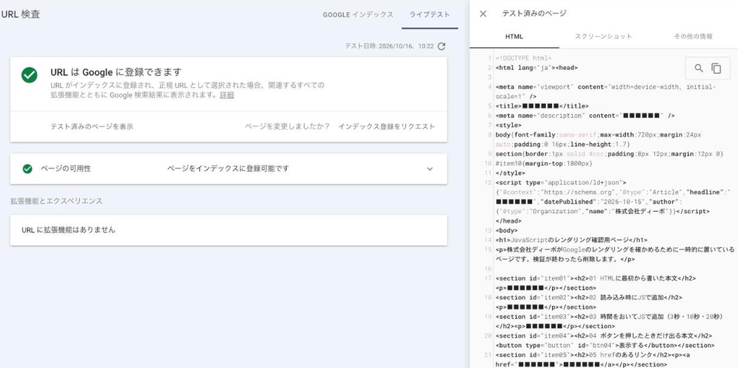Click the green checkmark beside ページの可用性
The image size is (738, 368).
pyautogui.click(x=27, y=168)
